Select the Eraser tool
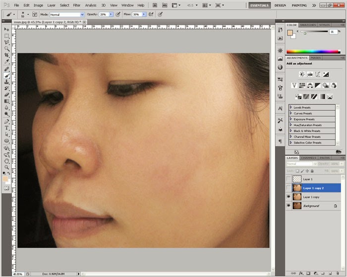The width and height of the screenshot is (347, 277). tap(6, 95)
